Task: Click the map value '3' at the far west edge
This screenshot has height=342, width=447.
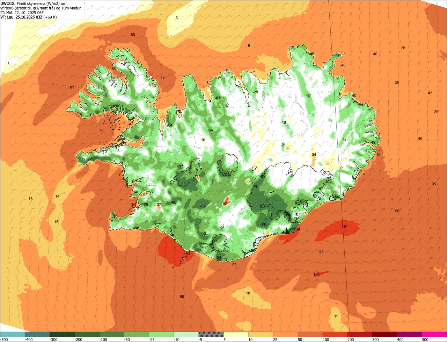Action: pyautogui.click(x=8, y=63)
